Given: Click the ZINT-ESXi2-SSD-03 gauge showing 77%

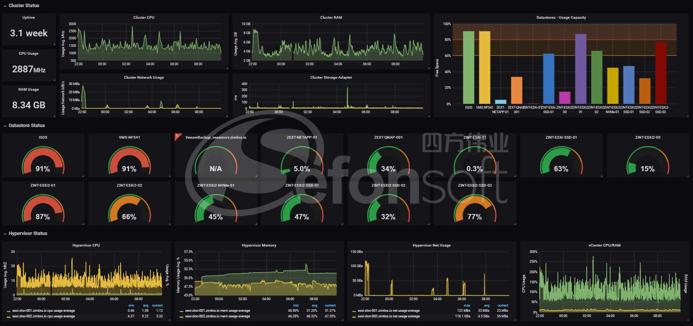Looking at the screenshot, I should click(475, 209).
